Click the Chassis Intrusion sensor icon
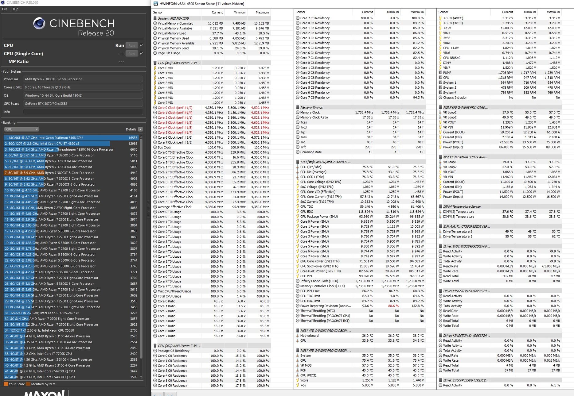This screenshot has height=396, width=574. pos(440,98)
